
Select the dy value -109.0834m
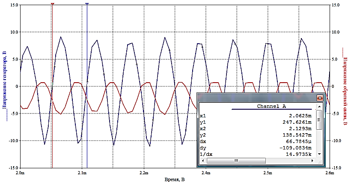point(295,148)
